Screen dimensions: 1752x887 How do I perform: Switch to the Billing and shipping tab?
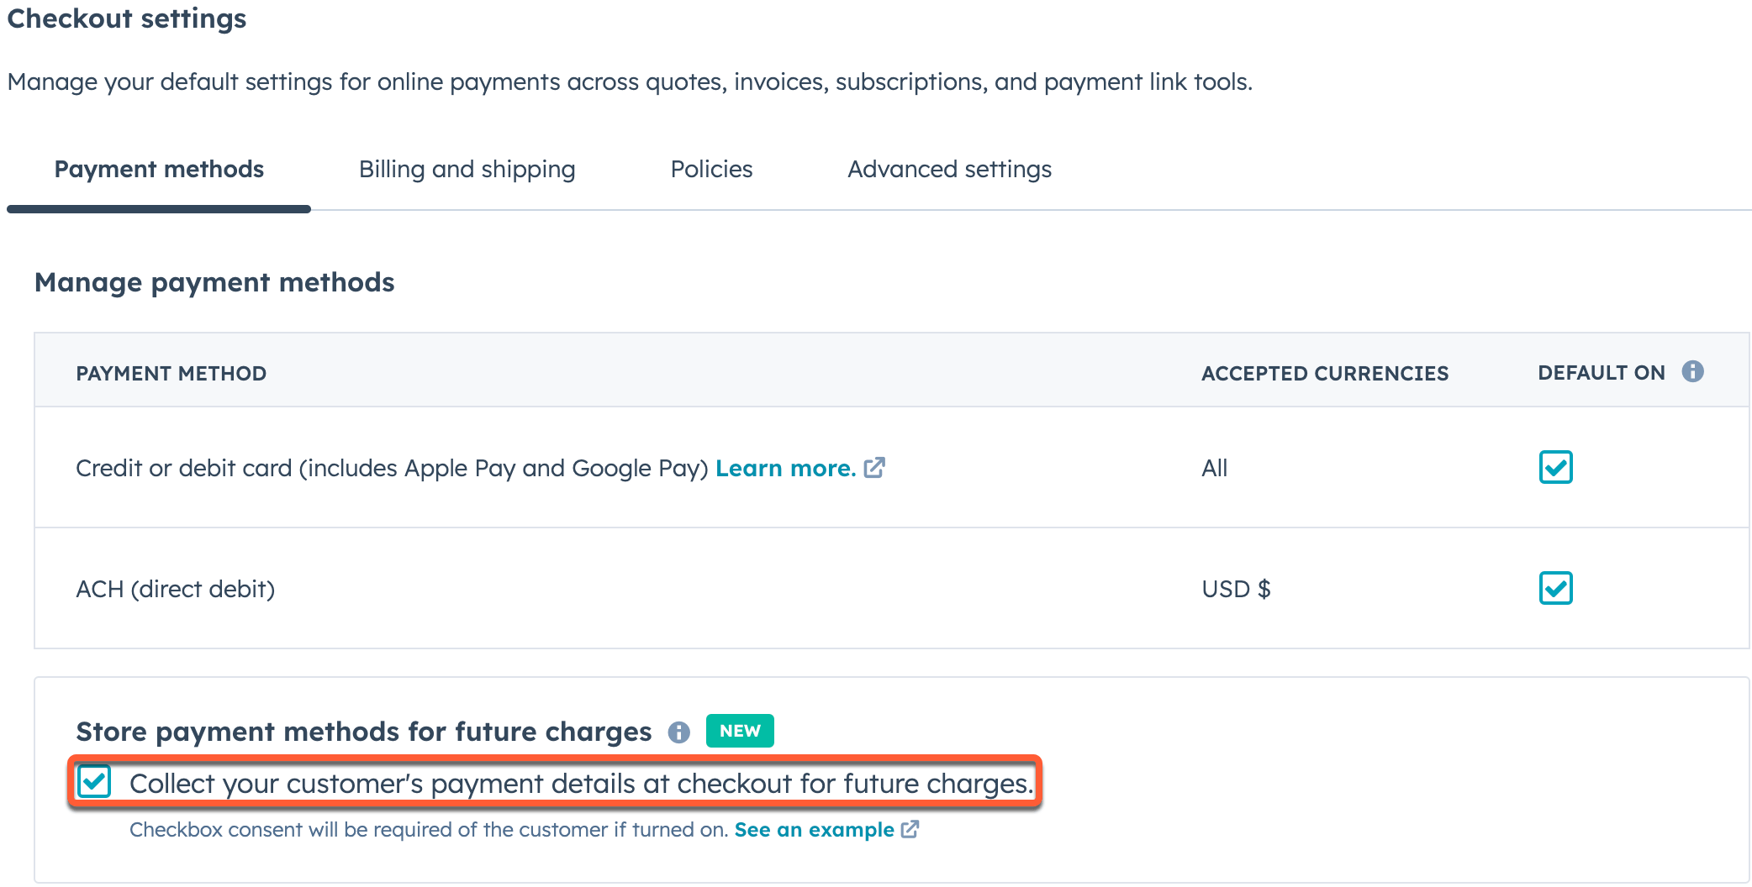467,169
